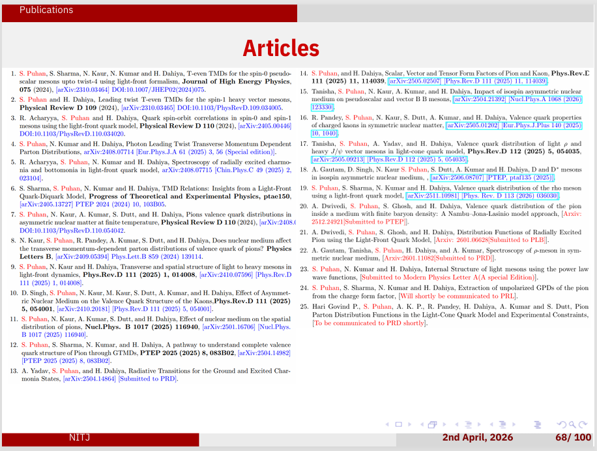597x451 pixels.
Task: Open arXiv:2501.16706 link in article 11
Action: [x=229, y=327]
